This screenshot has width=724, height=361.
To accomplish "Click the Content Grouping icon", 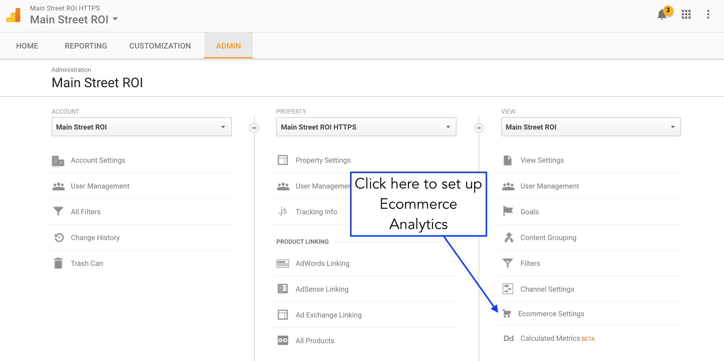I will pos(508,237).
